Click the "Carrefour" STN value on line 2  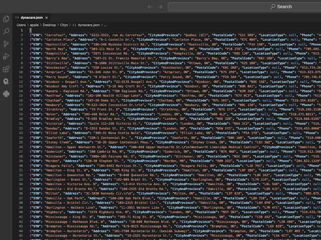55,35
